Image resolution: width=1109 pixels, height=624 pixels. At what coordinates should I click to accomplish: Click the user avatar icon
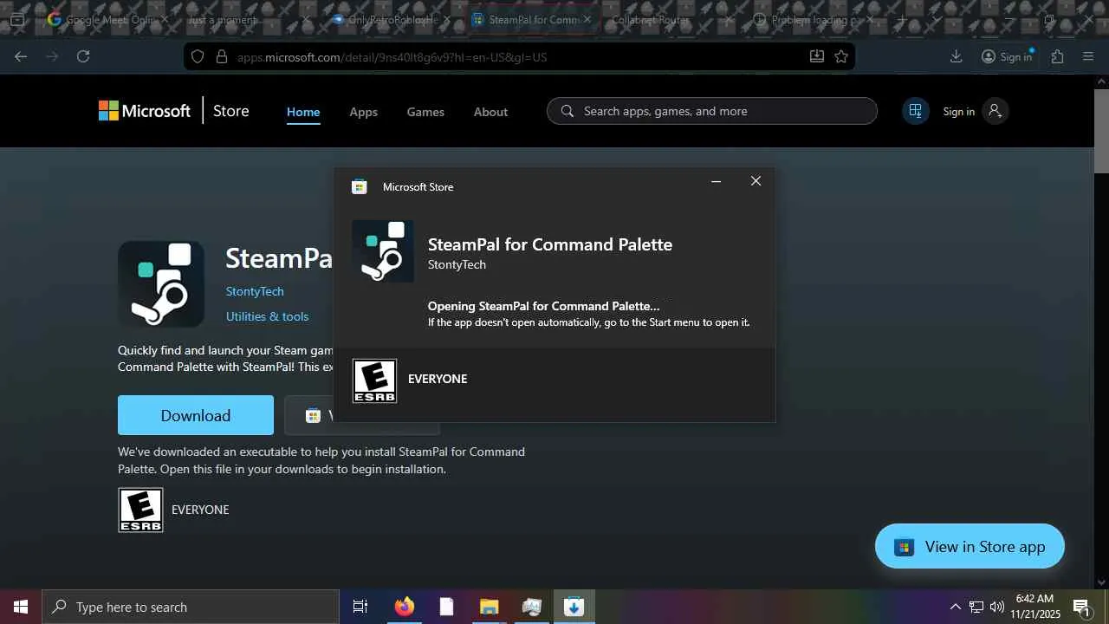click(x=995, y=111)
